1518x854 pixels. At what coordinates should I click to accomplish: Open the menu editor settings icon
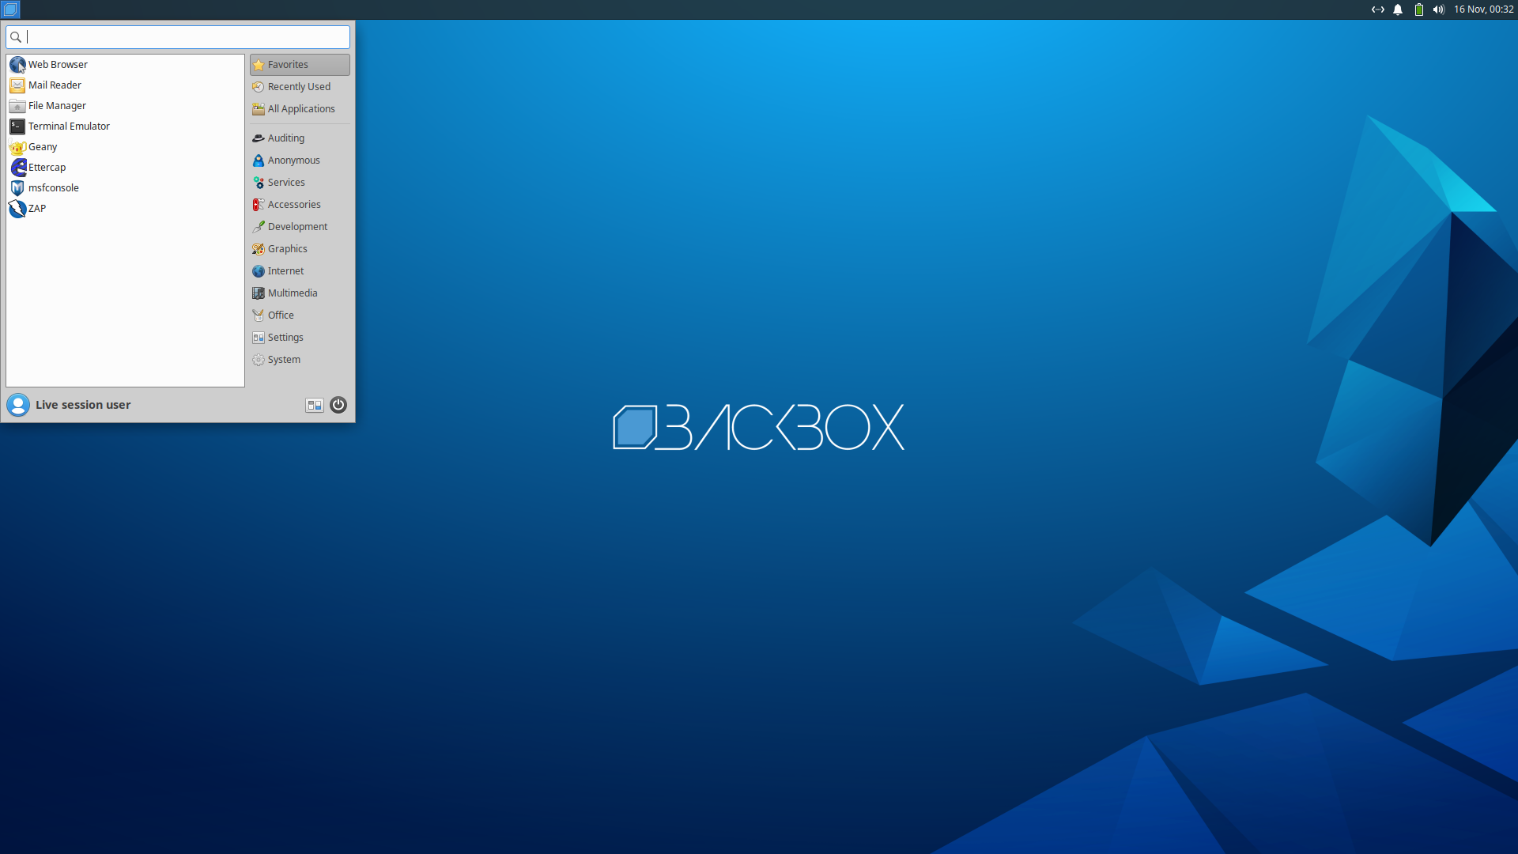[314, 405]
